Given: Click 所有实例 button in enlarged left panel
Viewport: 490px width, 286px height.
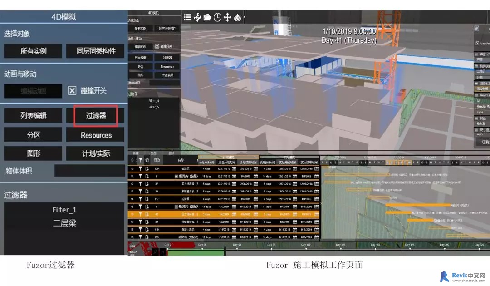Looking at the screenshot, I should (33, 51).
